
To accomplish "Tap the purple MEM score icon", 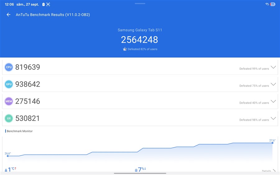I will pyautogui.click(x=9, y=102).
